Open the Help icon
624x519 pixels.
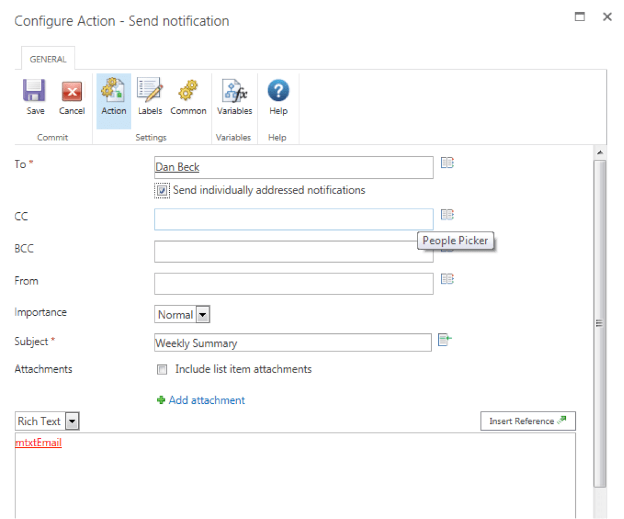[278, 92]
